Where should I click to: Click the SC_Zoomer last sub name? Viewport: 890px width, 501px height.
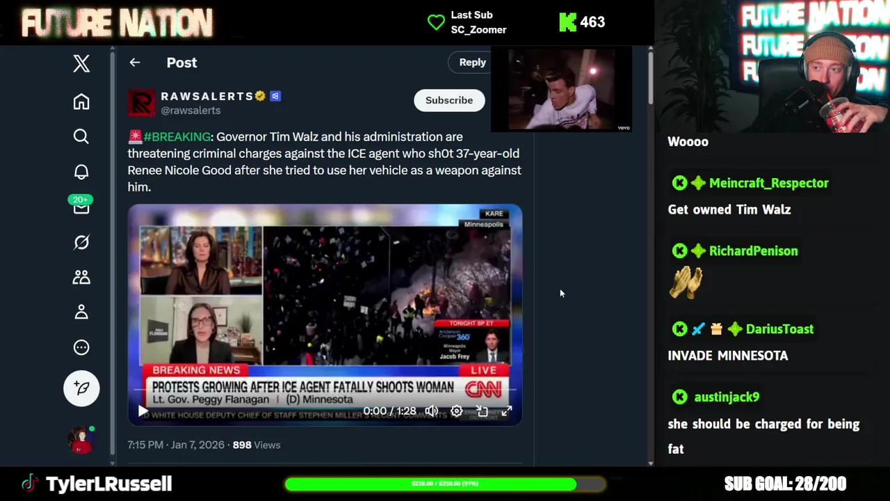[478, 30]
